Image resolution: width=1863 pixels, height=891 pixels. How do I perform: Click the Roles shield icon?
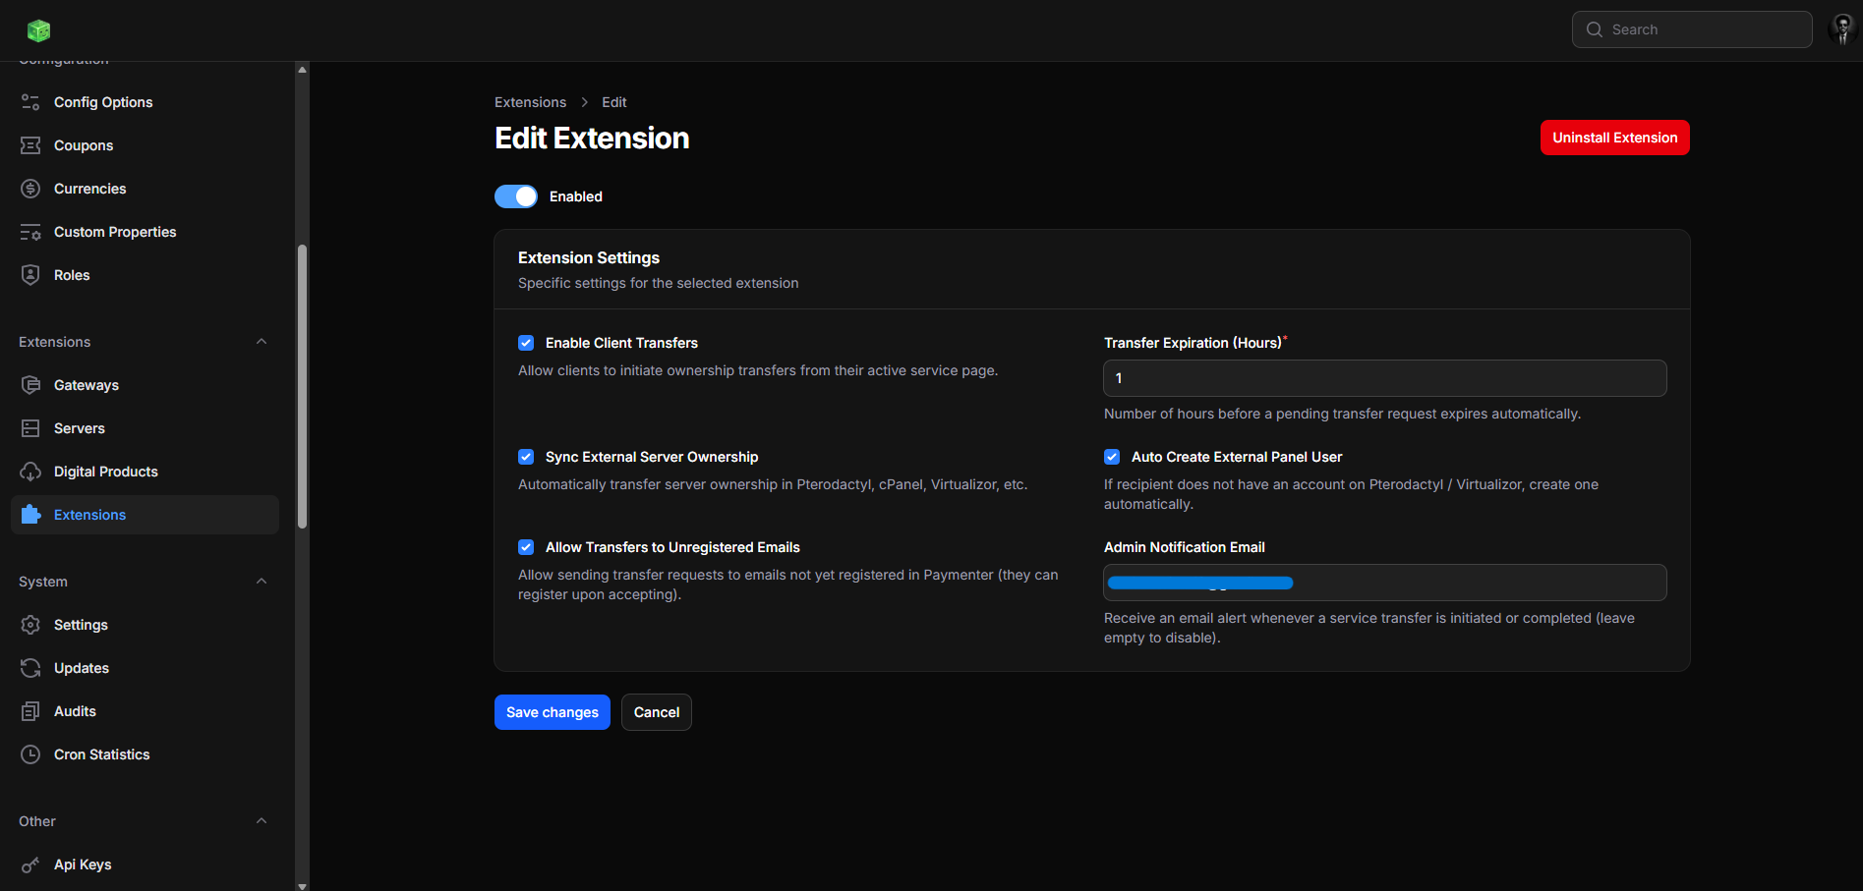pos(30,275)
